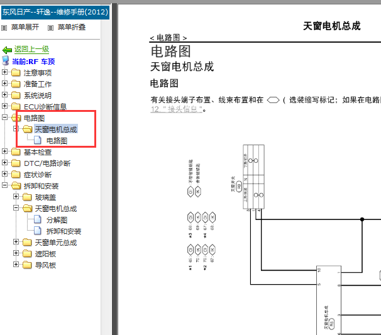Select the 注意事项 tree item
Viewport: 381px width, 335px height.
(38, 73)
